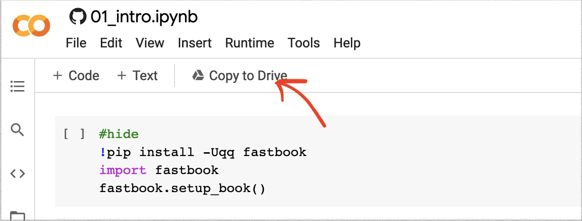The width and height of the screenshot is (582, 221).
Task: Open the Edit menu
Action: click(111, 43)
